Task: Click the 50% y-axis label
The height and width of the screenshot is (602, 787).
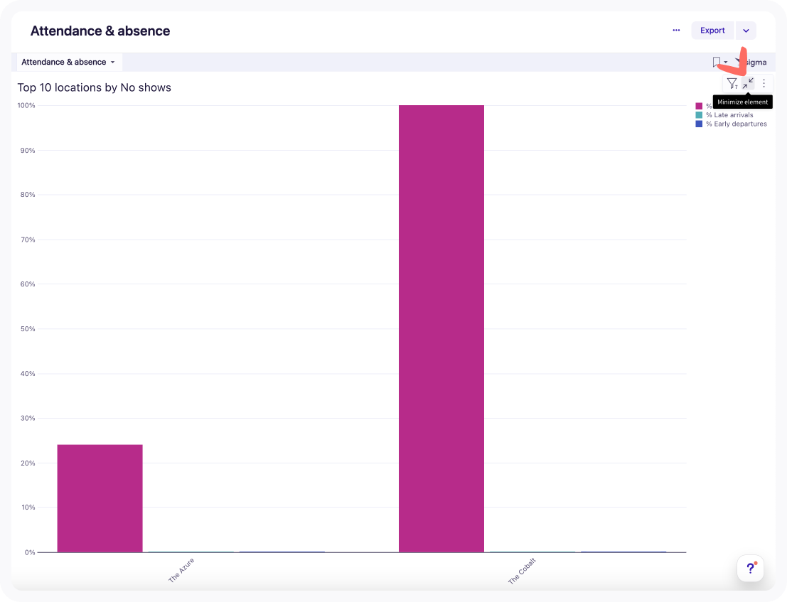Action: coord(28,329)
